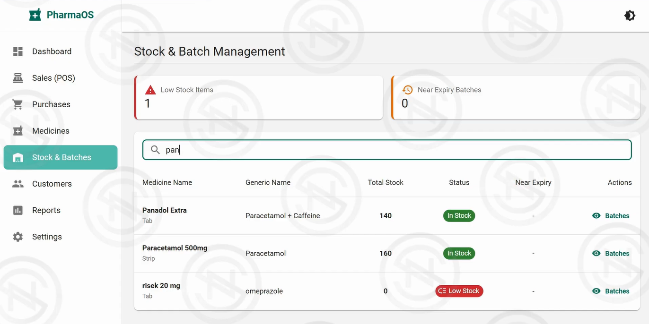Click the Low Stock warning triangle icon
The image size is (649, 324).
coord(150,90)
